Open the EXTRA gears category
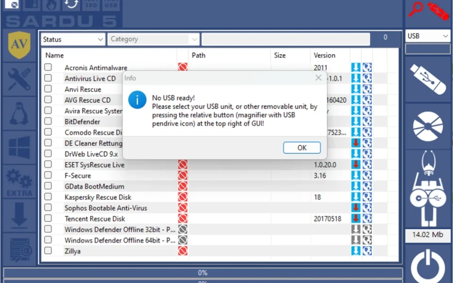453x283 pixels. (19, 182)
